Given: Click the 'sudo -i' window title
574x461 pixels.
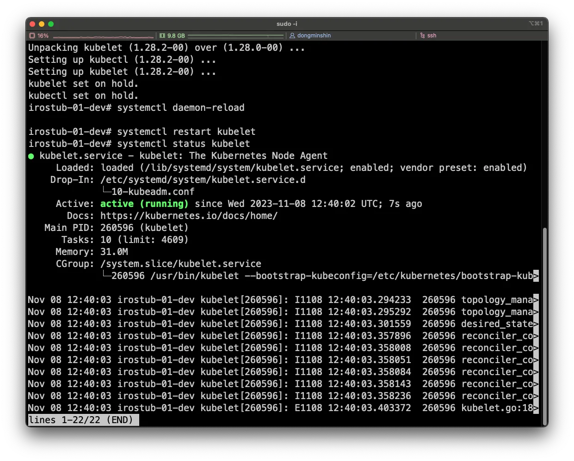Looking at the screenshot, I should 287,24.
